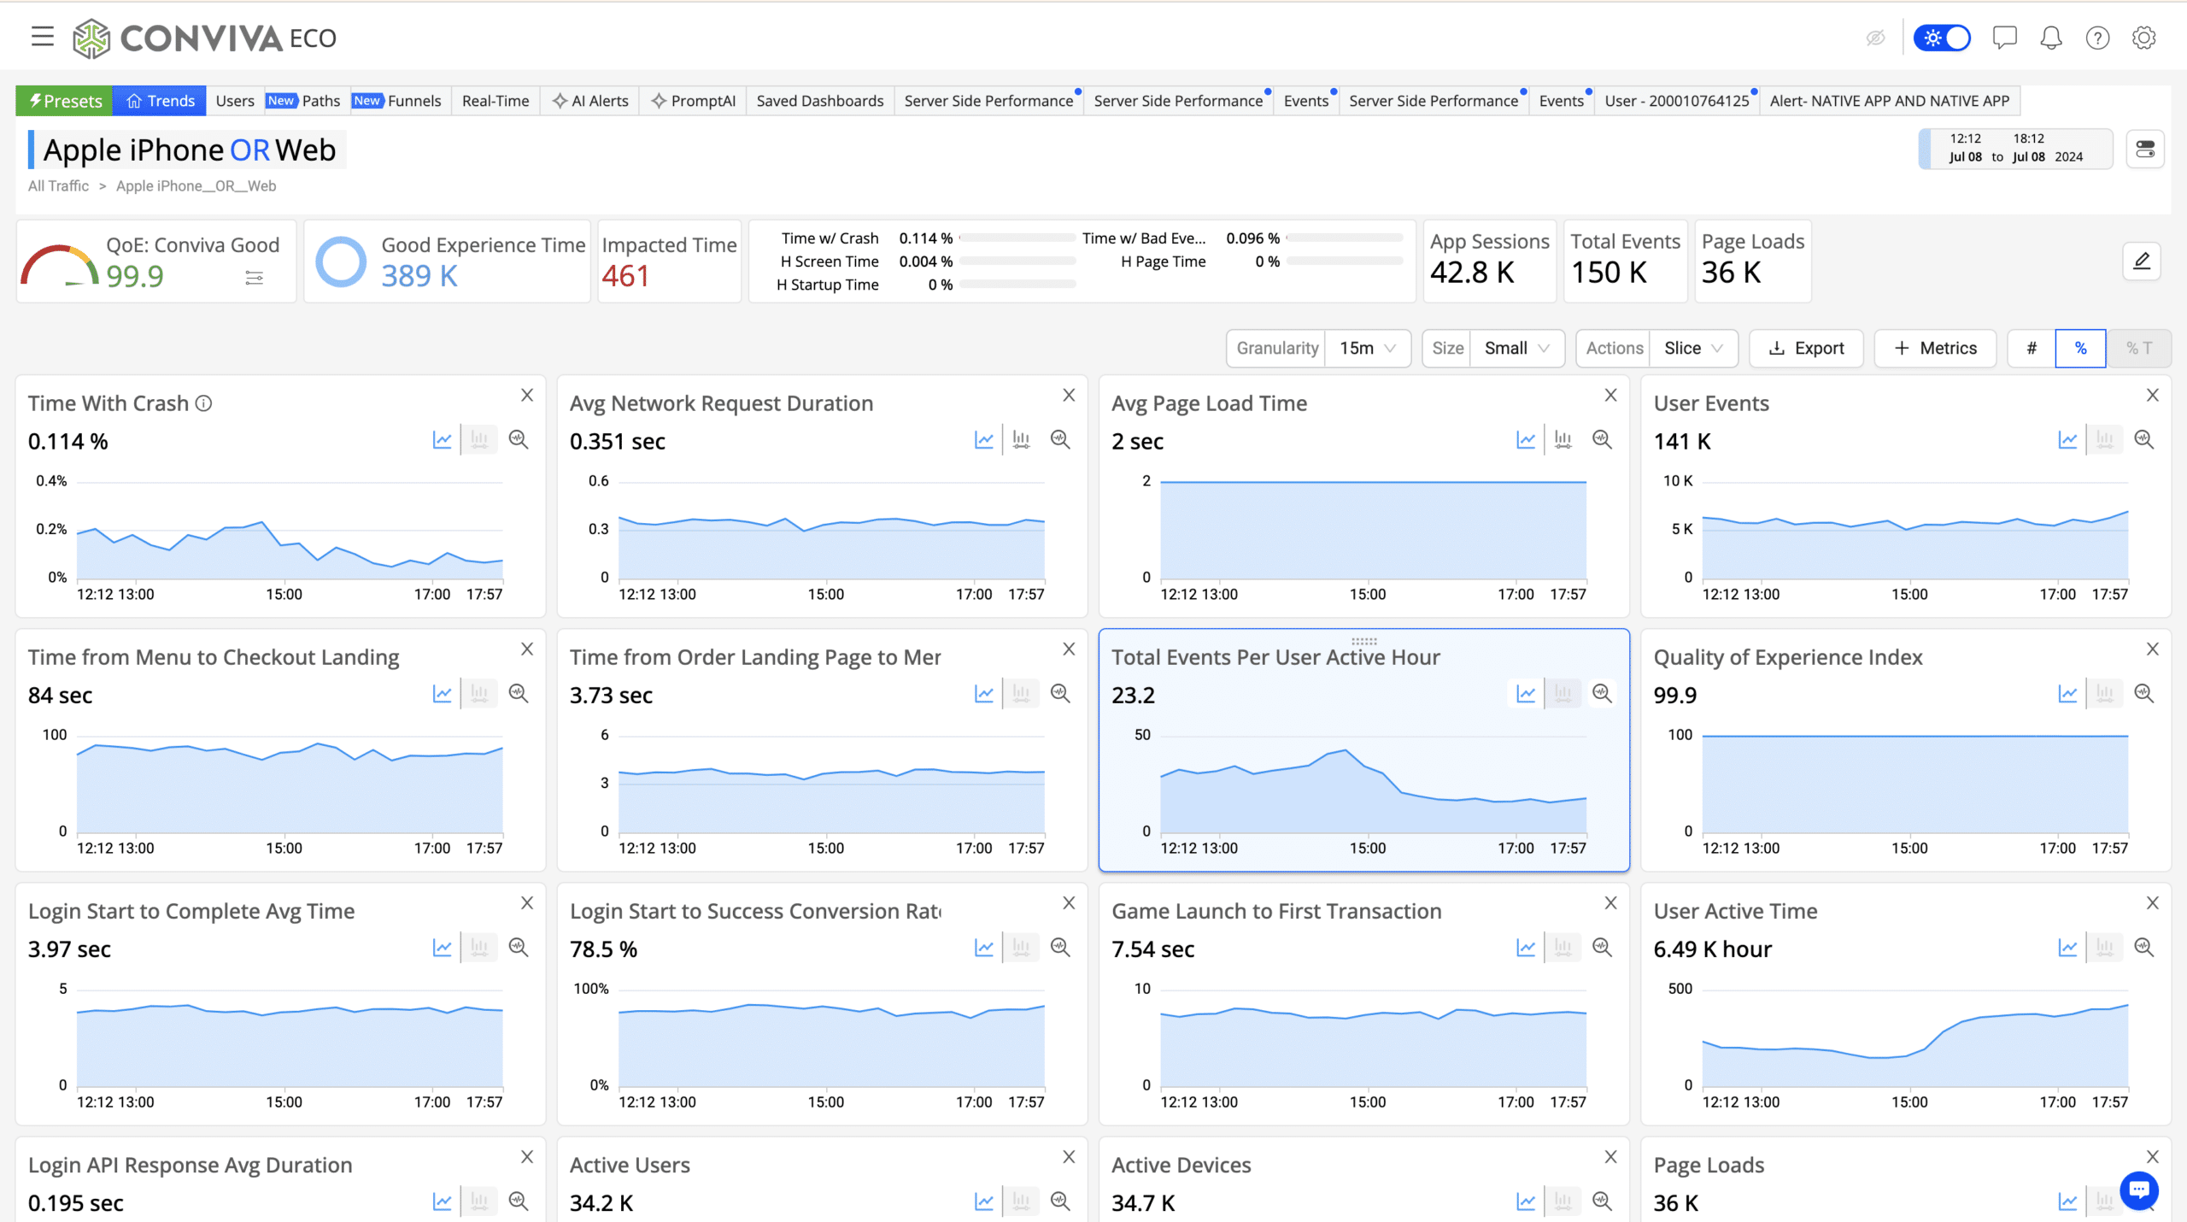Open the PromptAI tab
The width and height of the screenshot is (2187, 1222).
tap(693, 101)
